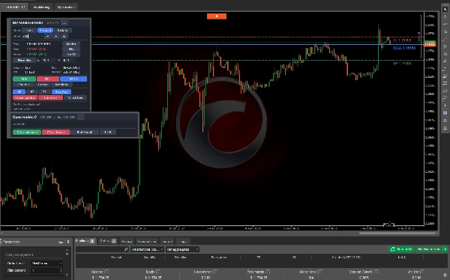Click the red Close symbol button
The image size is (450, 280).
tap(25, 98)
